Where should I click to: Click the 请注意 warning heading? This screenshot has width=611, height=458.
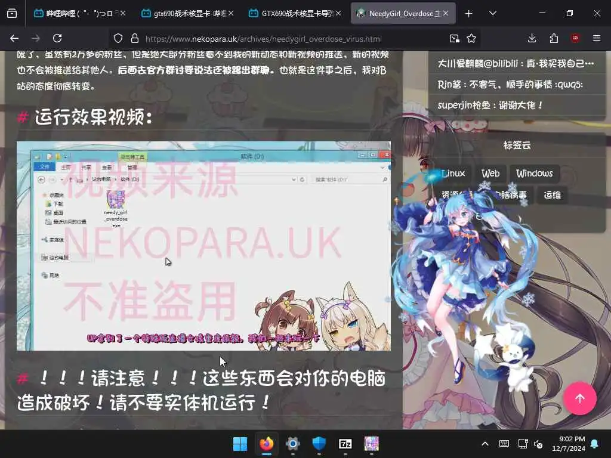pos(202,390)
